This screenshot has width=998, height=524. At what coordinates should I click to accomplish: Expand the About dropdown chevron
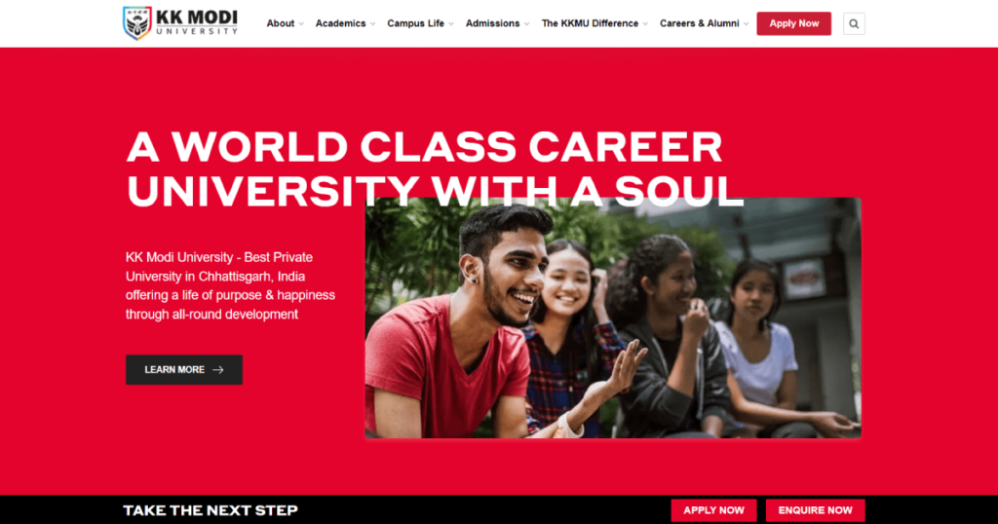pyautogui.click(x=301, y=24)
